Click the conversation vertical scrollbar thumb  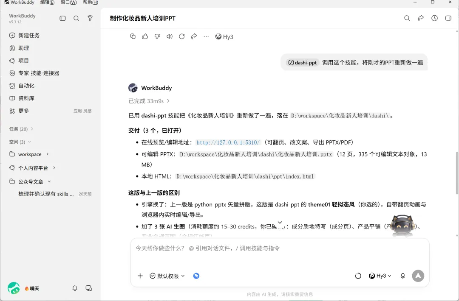pyautogui.click(x=457, y=173)
